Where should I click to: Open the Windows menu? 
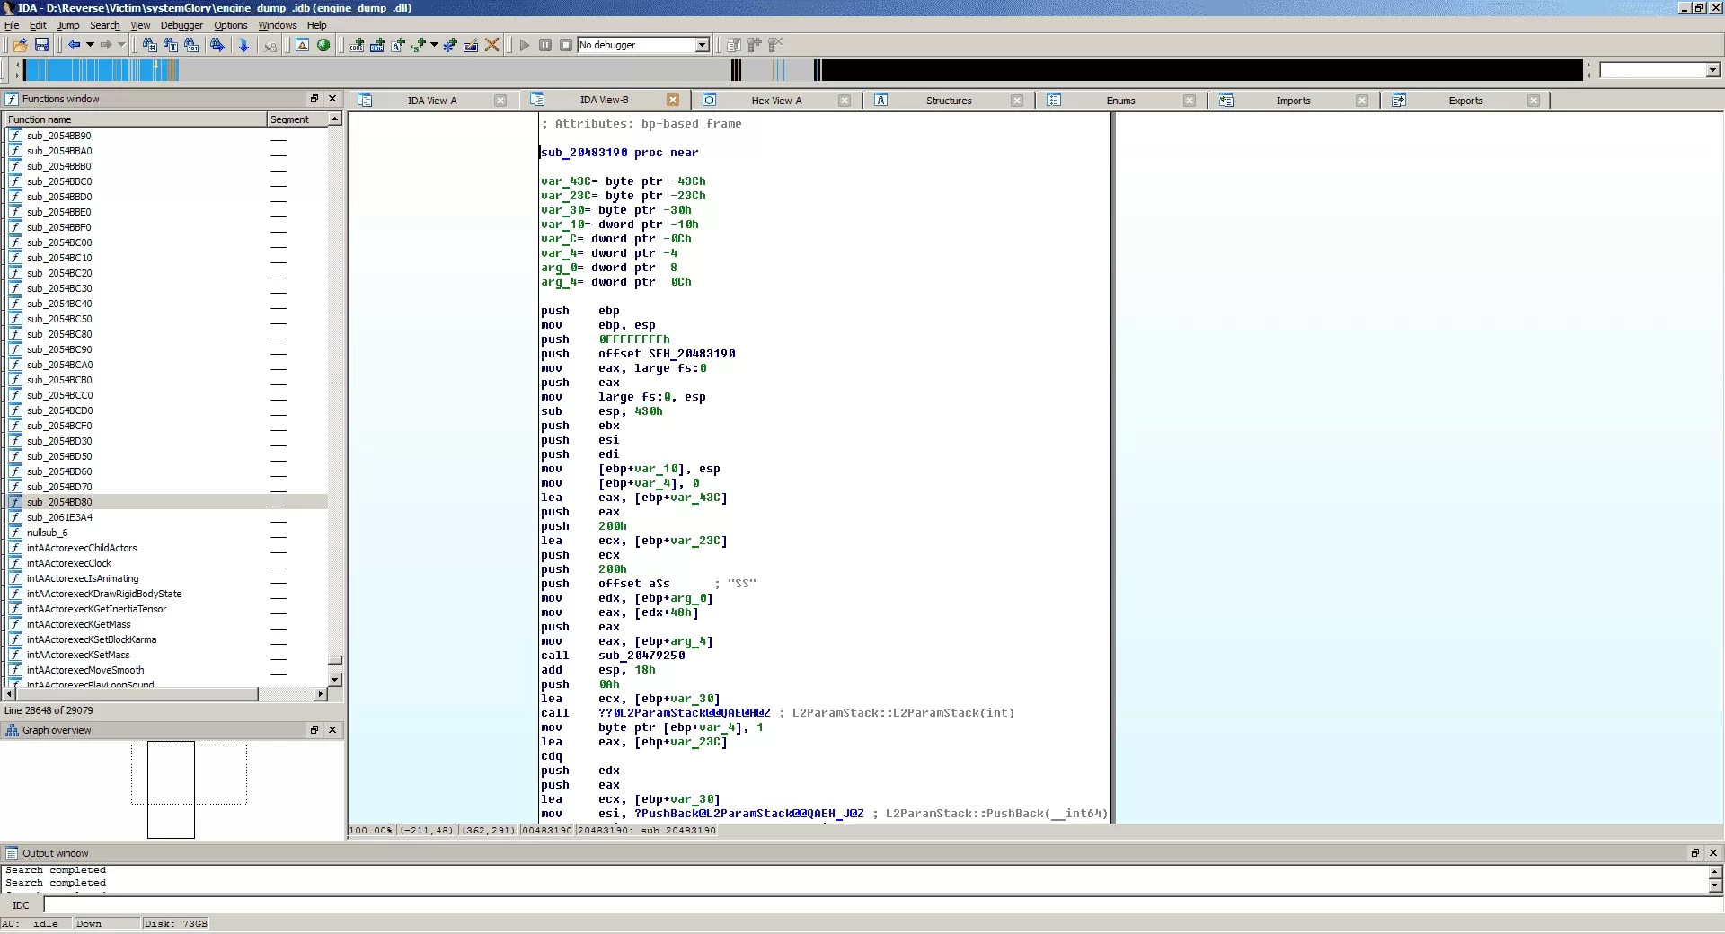[x=278, y=25]
